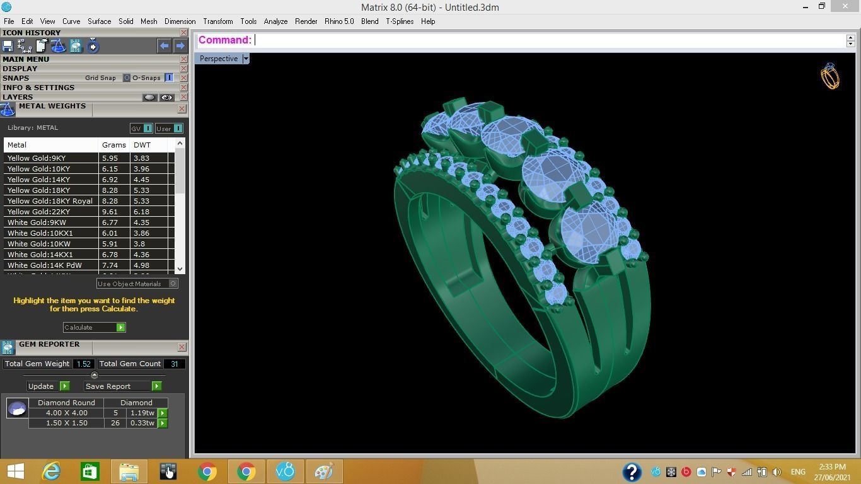Click the metal list scrollbar thumb
Image resolution: width=861 pixels, height=484 pixels.
tap(180, 171)
